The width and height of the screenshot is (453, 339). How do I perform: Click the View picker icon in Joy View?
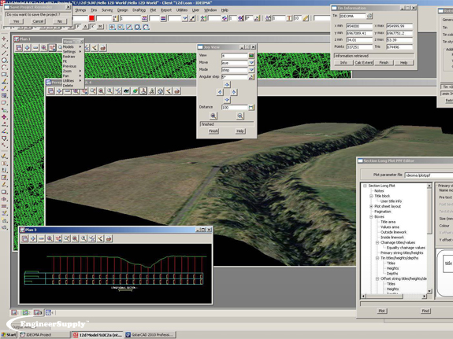click(251, 55)
